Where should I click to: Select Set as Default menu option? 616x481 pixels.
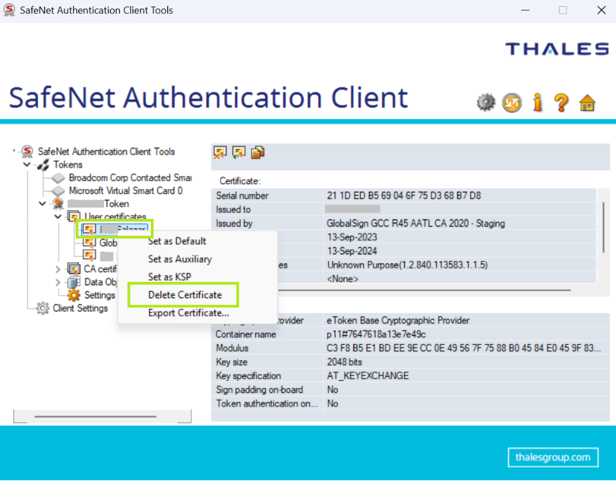pyautogui.click(x=177, y=241)
